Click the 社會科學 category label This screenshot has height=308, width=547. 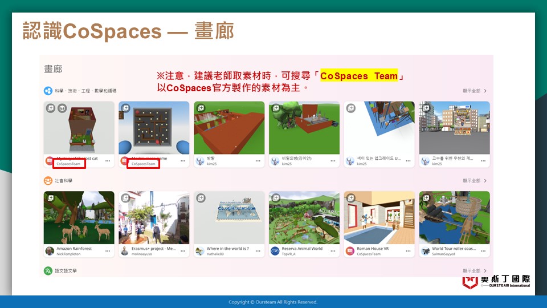click(x=63, y=181)
